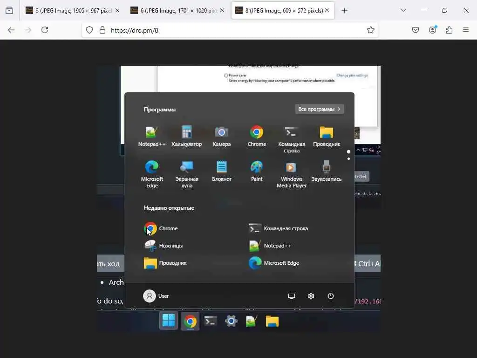Viewport: 477px width, 358px height.
Task: Reload the current page
Action: [x=45, y=30]
